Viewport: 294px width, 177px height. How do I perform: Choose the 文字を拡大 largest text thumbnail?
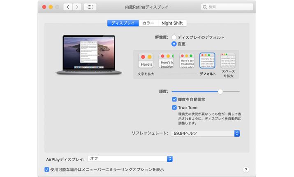[x=146, y=60]
